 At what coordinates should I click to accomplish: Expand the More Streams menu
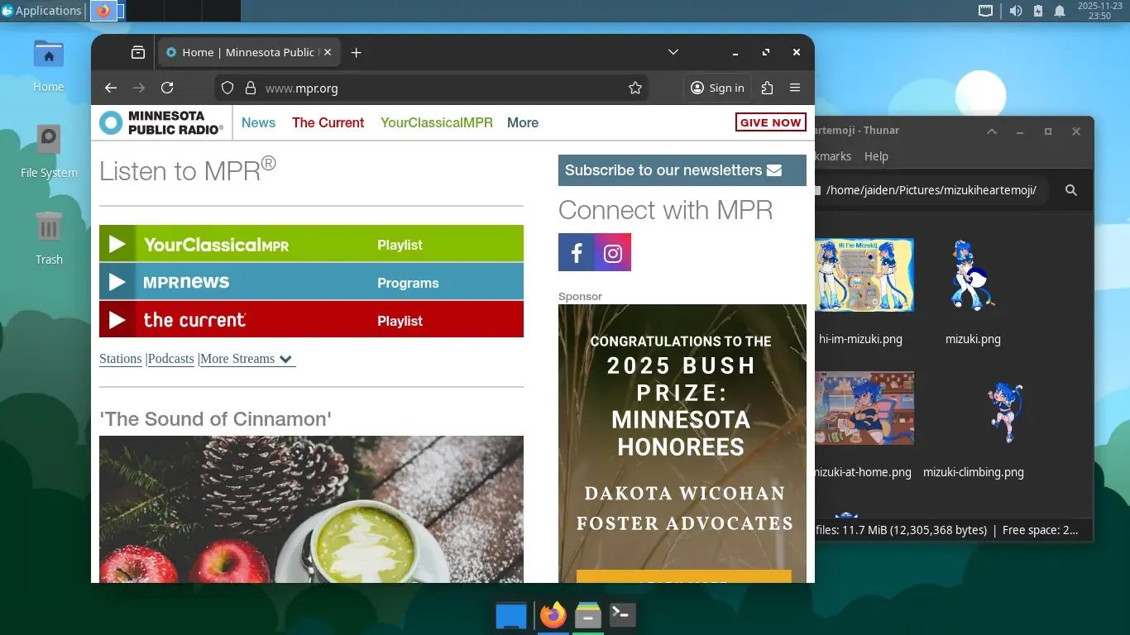pos(247,359)
